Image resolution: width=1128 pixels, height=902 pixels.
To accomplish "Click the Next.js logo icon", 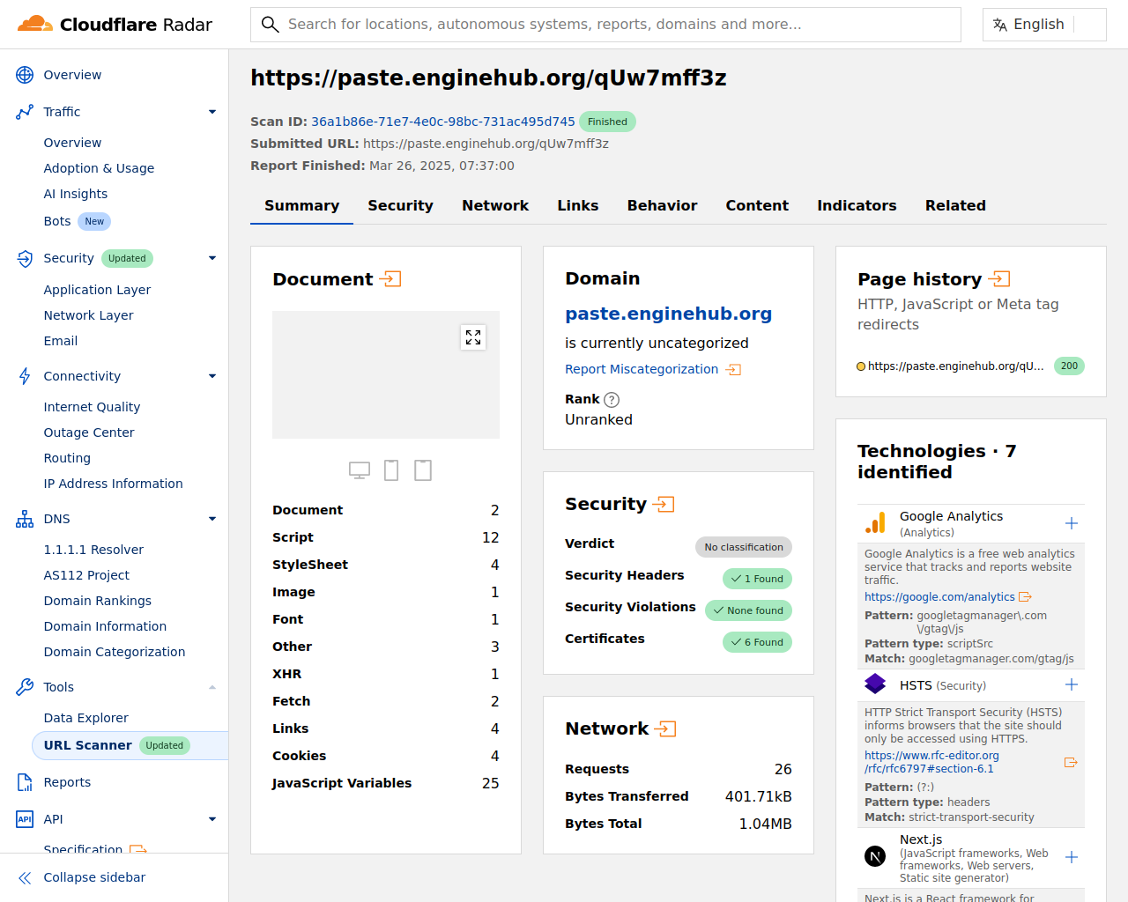I will [875, 856].
